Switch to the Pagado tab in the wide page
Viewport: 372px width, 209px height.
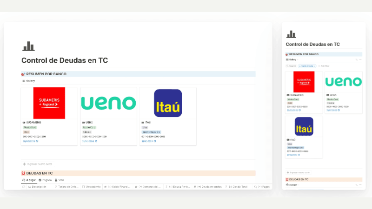pyautogui.click(x=45, y=180)
